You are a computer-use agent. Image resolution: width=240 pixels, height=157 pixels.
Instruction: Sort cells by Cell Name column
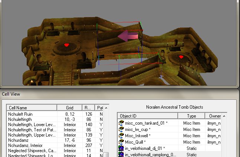click(32, 108)
